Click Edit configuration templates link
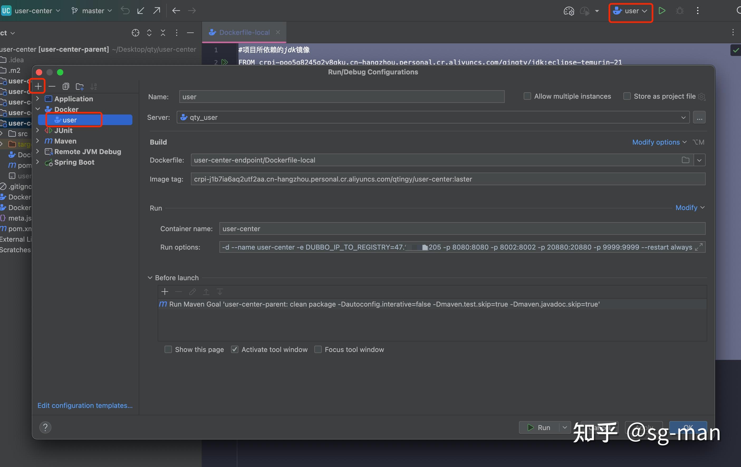This screenshot has height=467, width=741. pos(85,406)
